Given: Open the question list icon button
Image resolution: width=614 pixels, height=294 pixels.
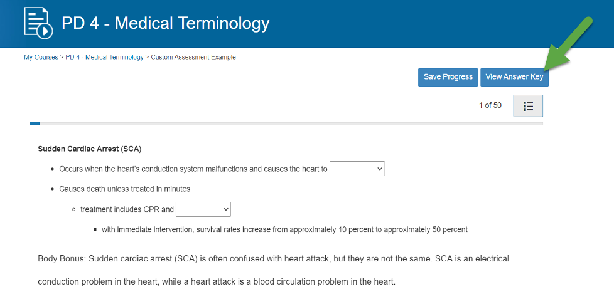Looking at the screenshot, I should pyautogui.click(x=528, y=106).
